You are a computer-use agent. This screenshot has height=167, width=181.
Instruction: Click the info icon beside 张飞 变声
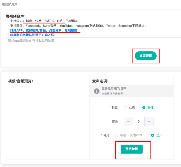(97, 91)
